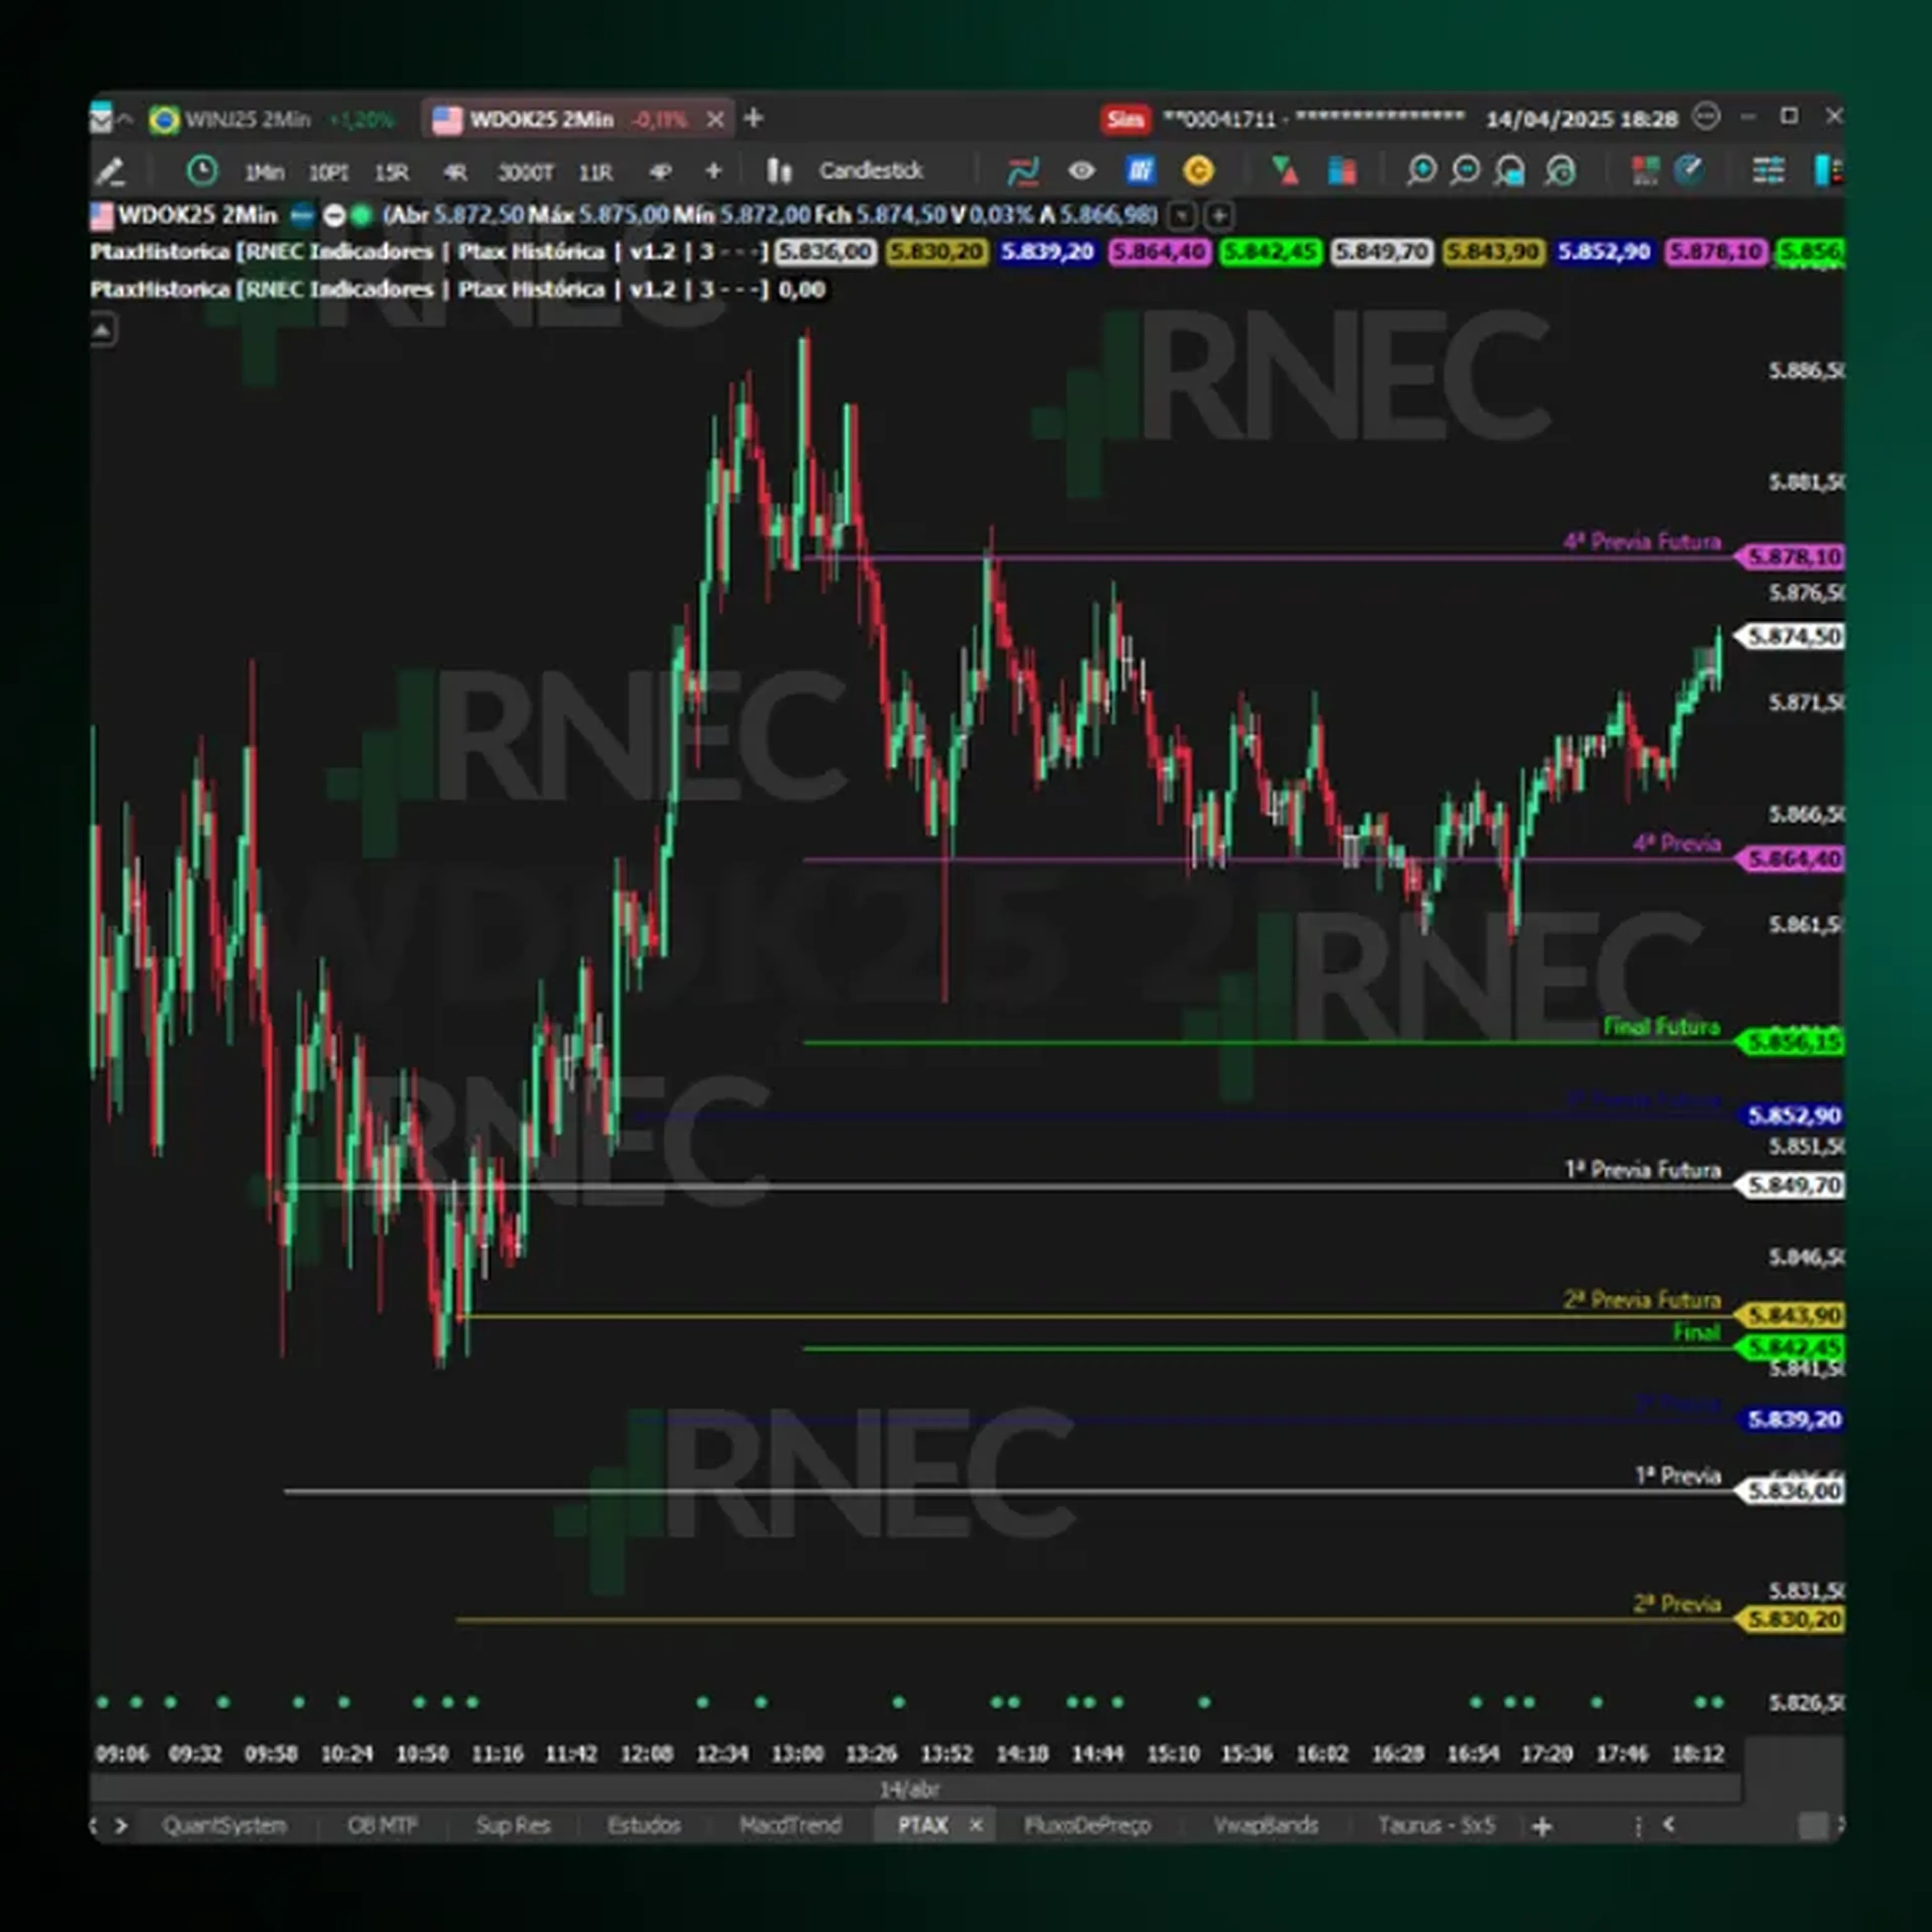Screen dimensions: 1932x1932
Task: Open the sliders settings icon
Action: pos(1768,171)
